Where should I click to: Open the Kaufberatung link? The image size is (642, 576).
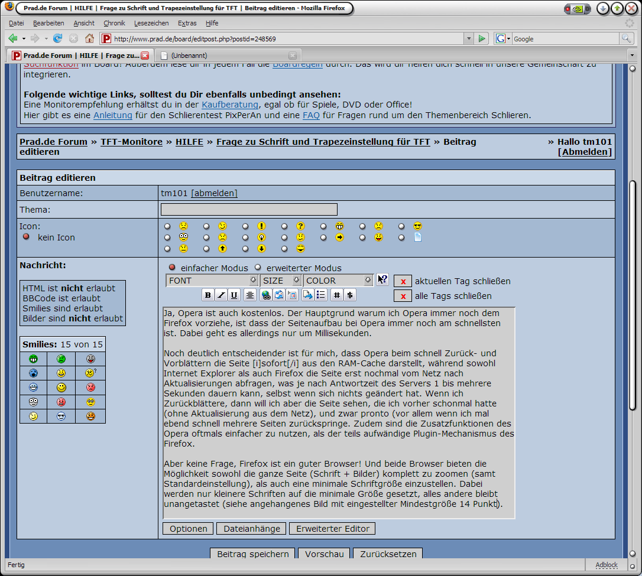(230, 105)
